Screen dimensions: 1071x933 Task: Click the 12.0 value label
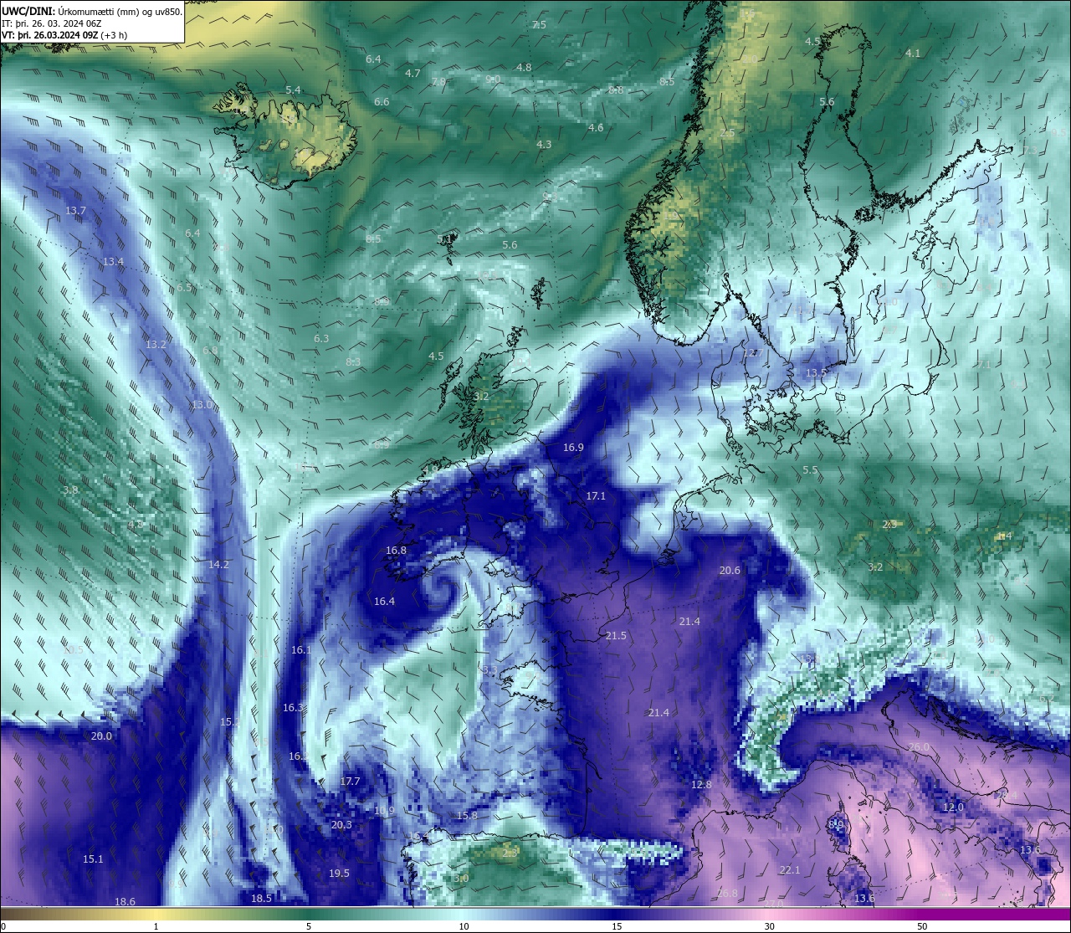point(953,808)
